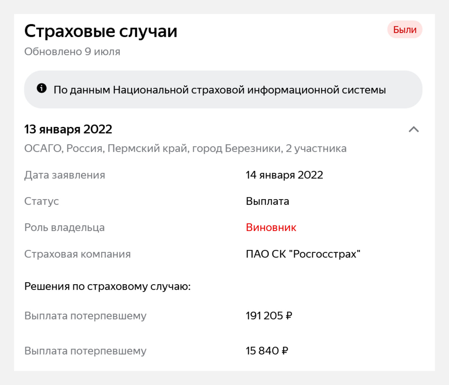The height and width of the screenshot is (385, 449).
Task: Click the red "Виновник" owner role
Action: 271,227
